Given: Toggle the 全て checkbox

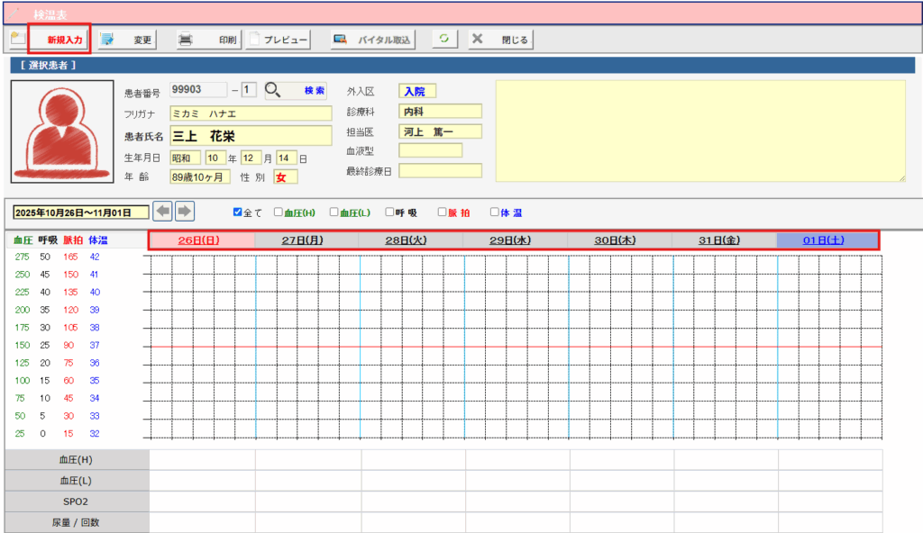Looking at the screenshot, I should [238, 212].
